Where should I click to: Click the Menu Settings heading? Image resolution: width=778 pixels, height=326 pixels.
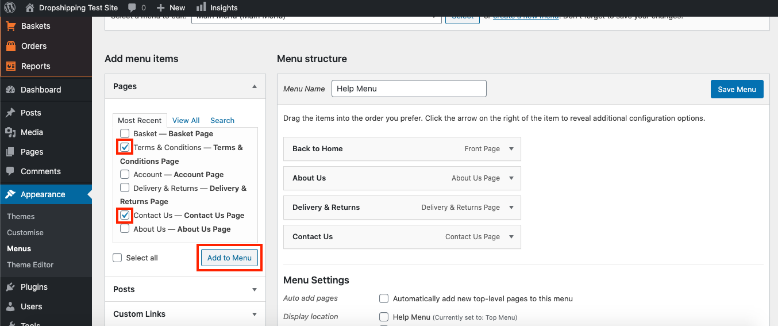point(316,280)
